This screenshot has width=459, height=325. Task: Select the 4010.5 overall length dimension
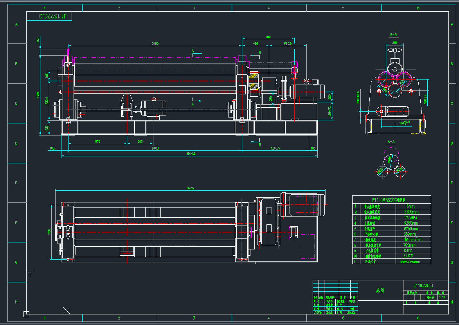pyautogui.click(x=189, y=154)
